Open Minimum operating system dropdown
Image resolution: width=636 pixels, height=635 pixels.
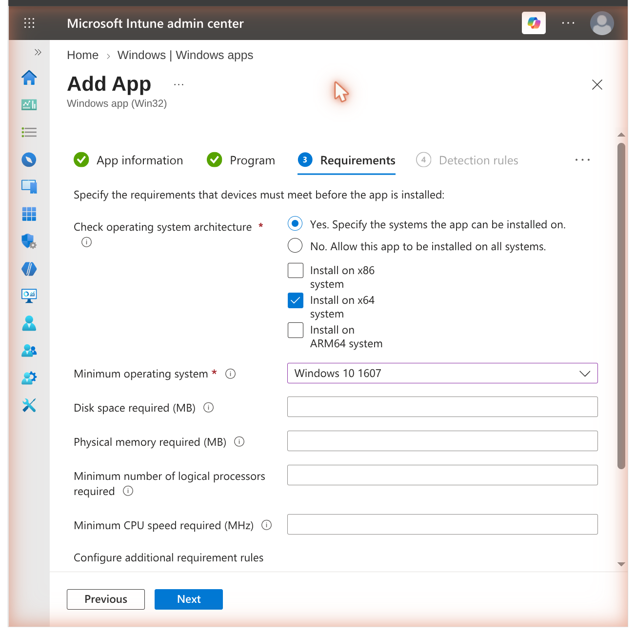pos(442,373)
